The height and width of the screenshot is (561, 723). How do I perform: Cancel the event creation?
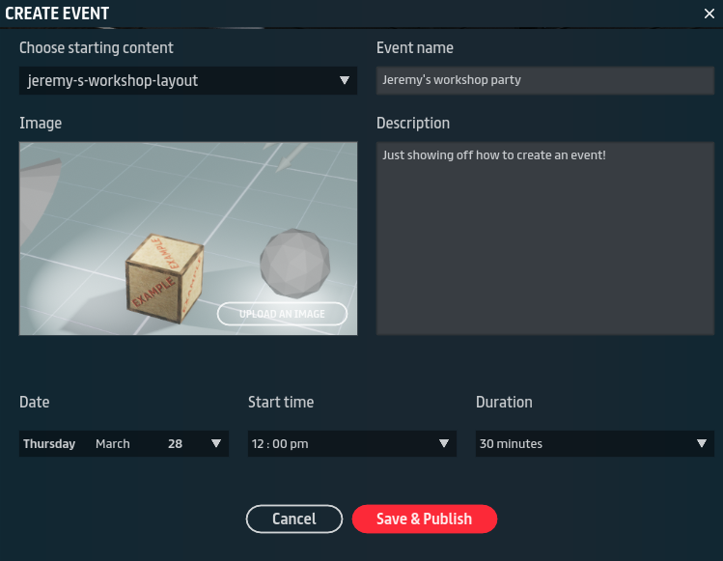pos(294,519)
